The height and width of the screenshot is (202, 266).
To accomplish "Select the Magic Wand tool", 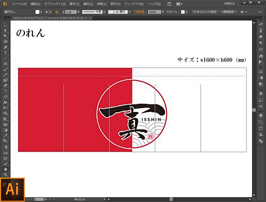I will [5, 36].
